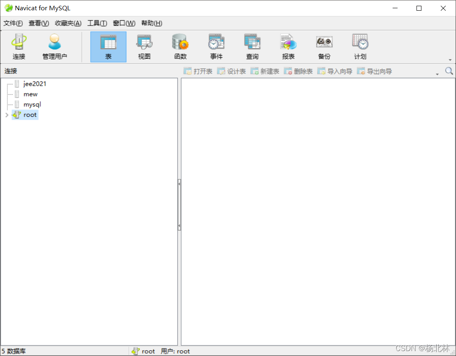
Task: Select the root connection in tree
Action: tap(25, 115)
